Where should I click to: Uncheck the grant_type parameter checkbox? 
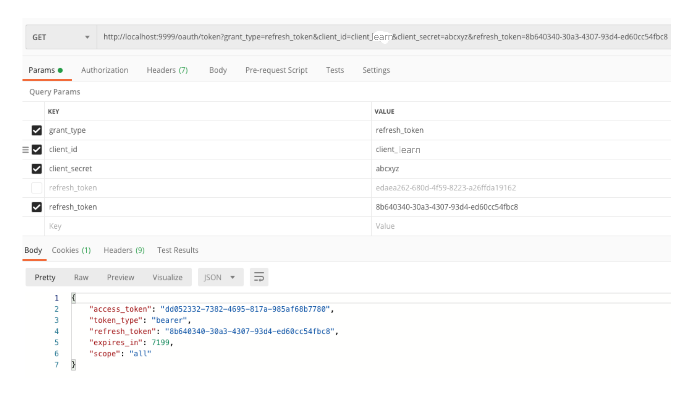click(x=36, y=130)
